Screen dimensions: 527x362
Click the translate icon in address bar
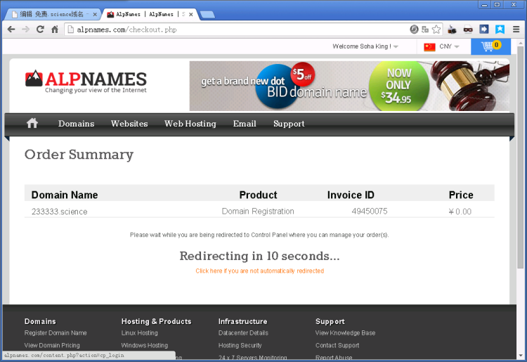[x=425, y=30]
